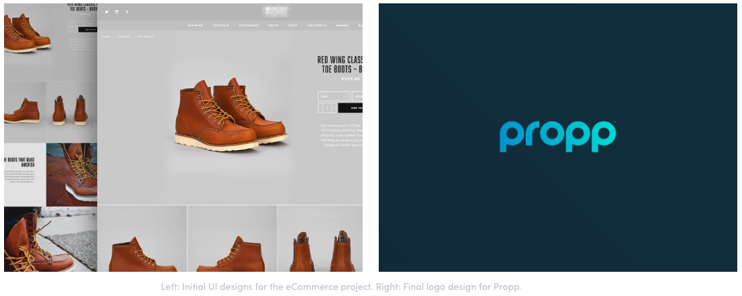
Task: Expand the Size dropdown
Action: point(334,96)
